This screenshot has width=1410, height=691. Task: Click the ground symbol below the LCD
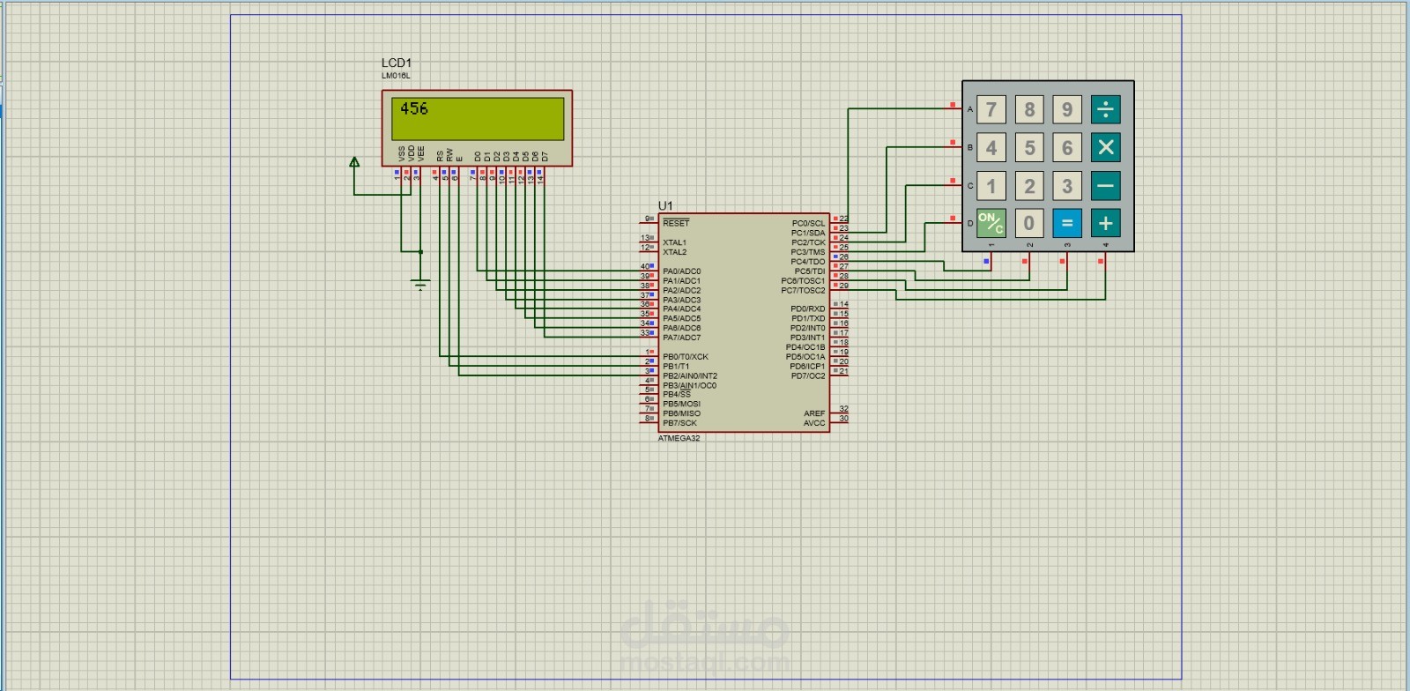[420, 284]
